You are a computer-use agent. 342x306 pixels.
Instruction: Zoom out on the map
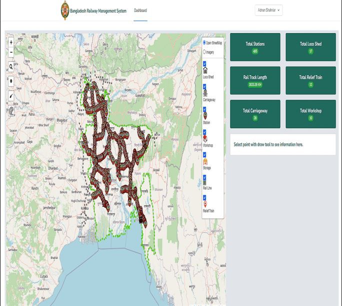(x=11, y=52)
